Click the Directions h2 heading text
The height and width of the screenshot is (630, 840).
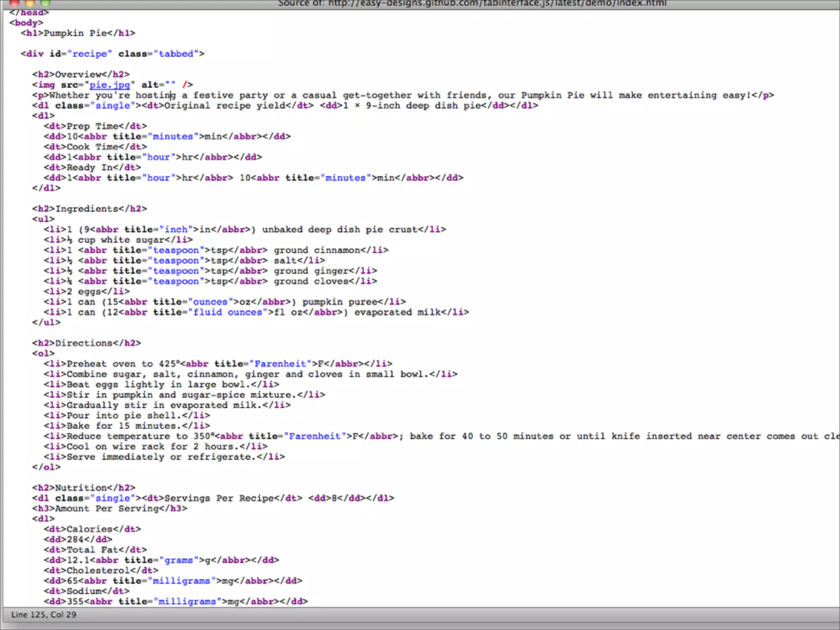[84, 343]
